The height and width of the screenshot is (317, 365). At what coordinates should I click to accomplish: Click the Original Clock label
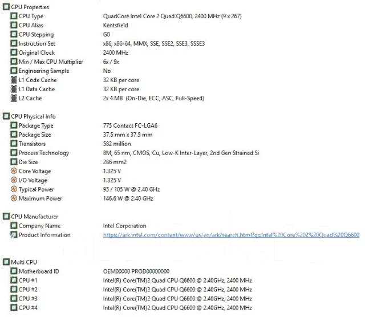(x=36, y=52)
